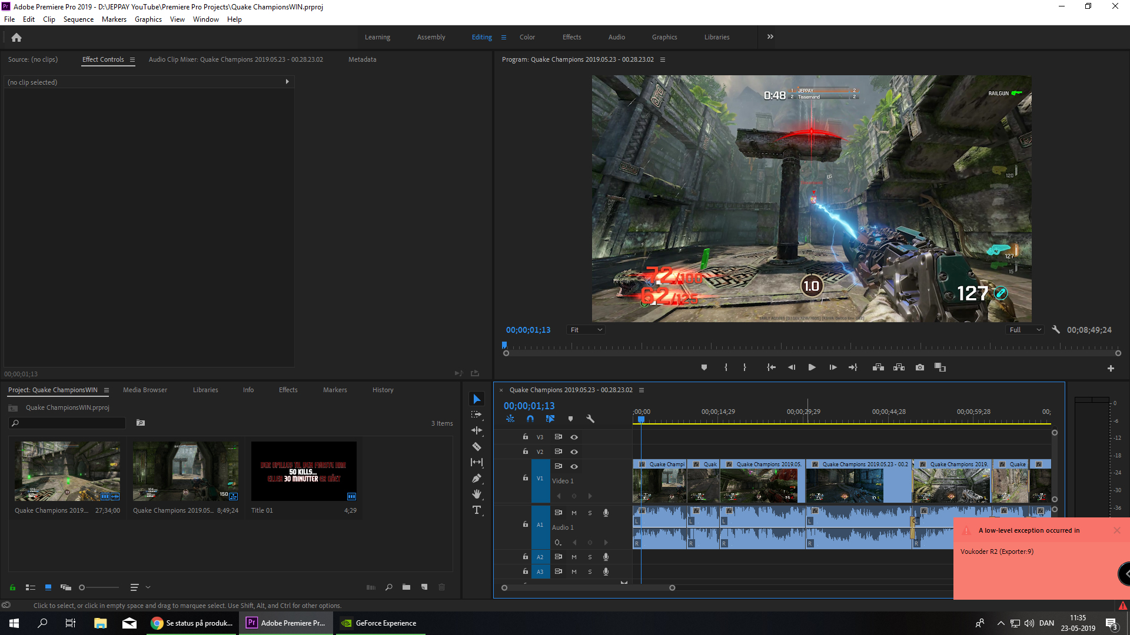Select the Pen tool
The height and width of the screenshot is (635, 1130).
coord(477,479)
